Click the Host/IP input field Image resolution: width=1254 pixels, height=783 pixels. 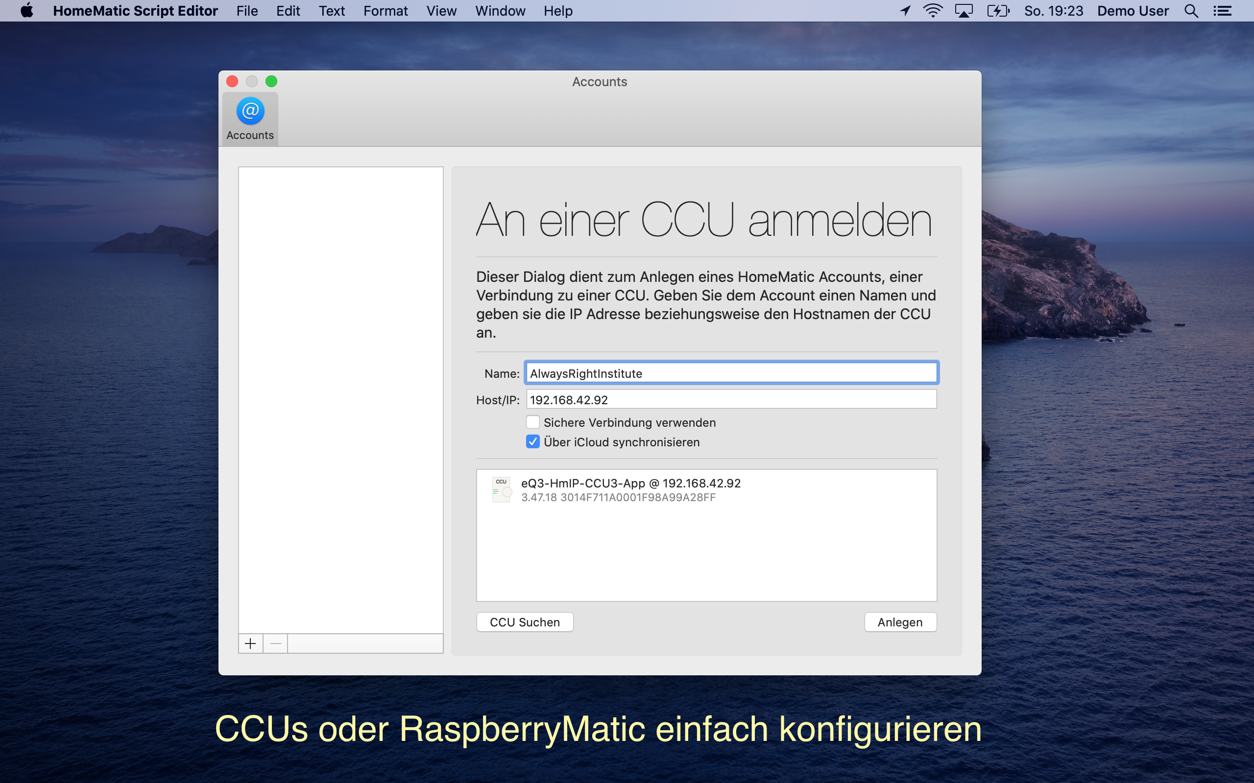click(x=731, y=399)
